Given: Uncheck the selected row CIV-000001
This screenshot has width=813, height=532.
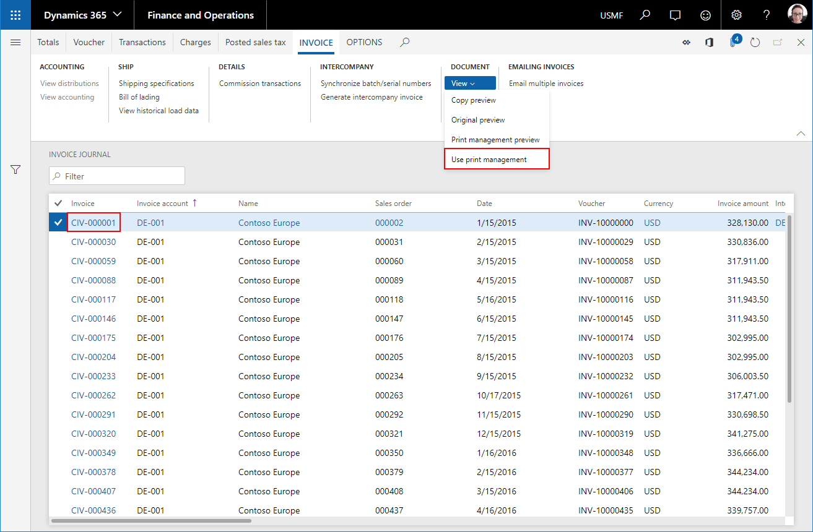Looking at the screenshot, I should (x=58, y=223).
